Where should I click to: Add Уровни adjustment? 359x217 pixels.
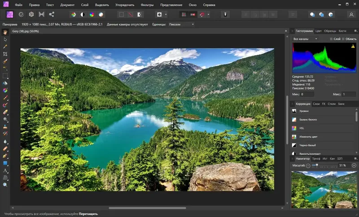323,111
